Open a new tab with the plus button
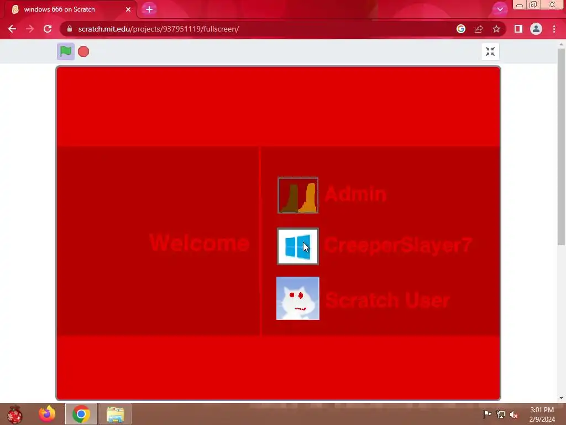This screenshot has width=566, height=425. pos(149,9)
